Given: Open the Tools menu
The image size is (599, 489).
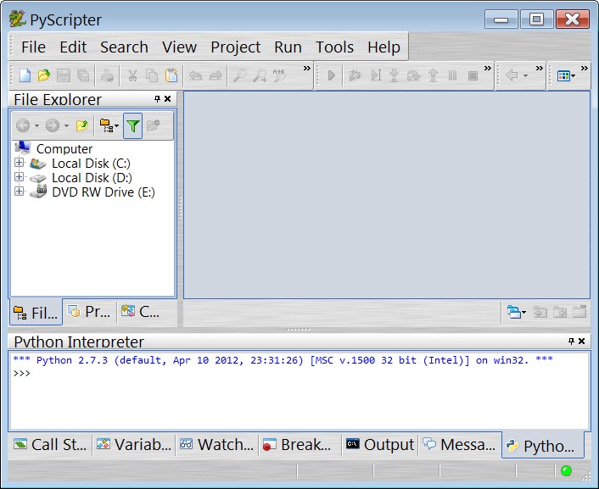Looking at the screenshot, I should [x=334, y=47].
